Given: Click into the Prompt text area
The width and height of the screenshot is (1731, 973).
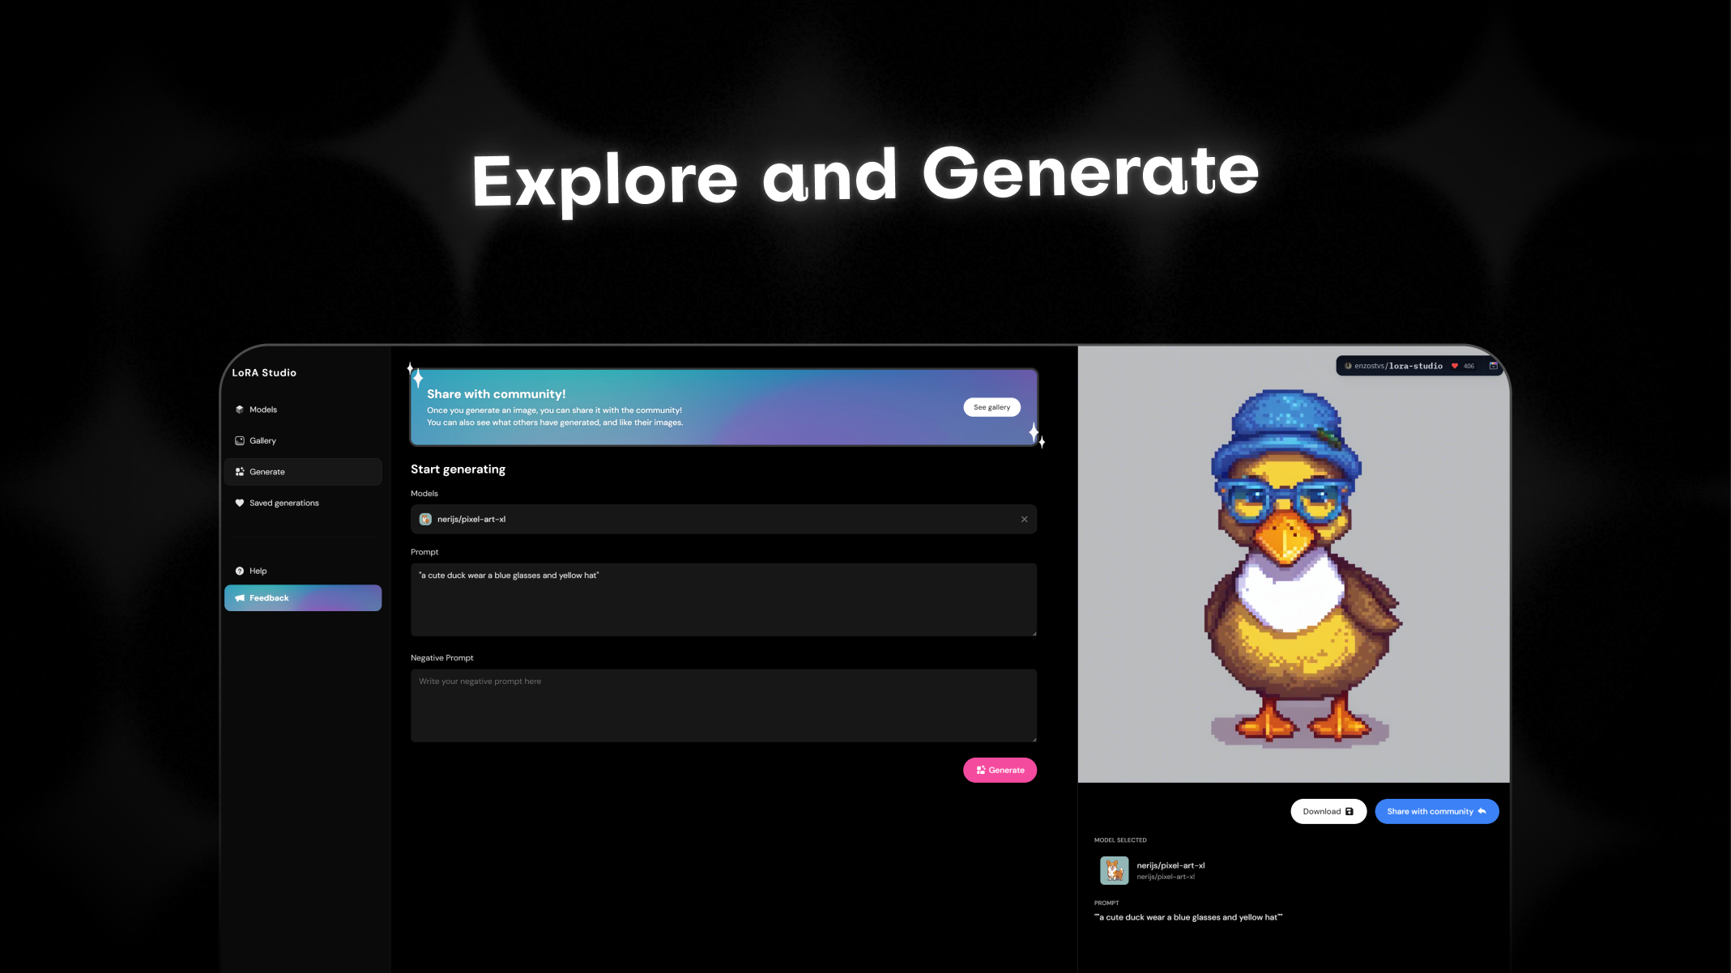Looking at the screenshot, I should click(723, 601).
